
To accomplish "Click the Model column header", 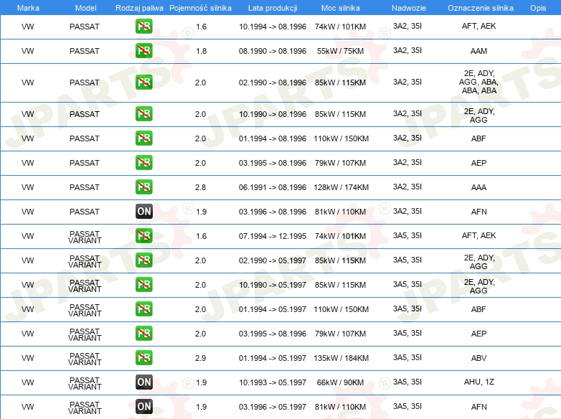I will click(x=85, y=8).
